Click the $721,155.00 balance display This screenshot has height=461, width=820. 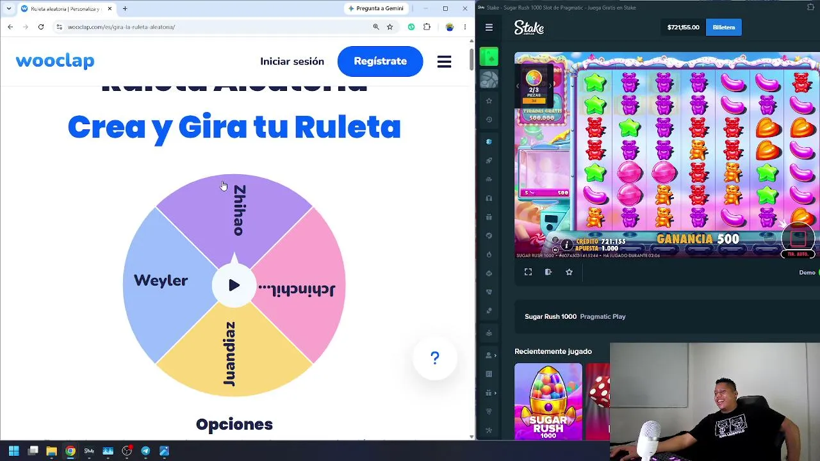point(683,28)
